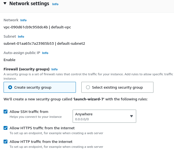Click Info link for Auto-assign public IP

[x=45, y=53]
